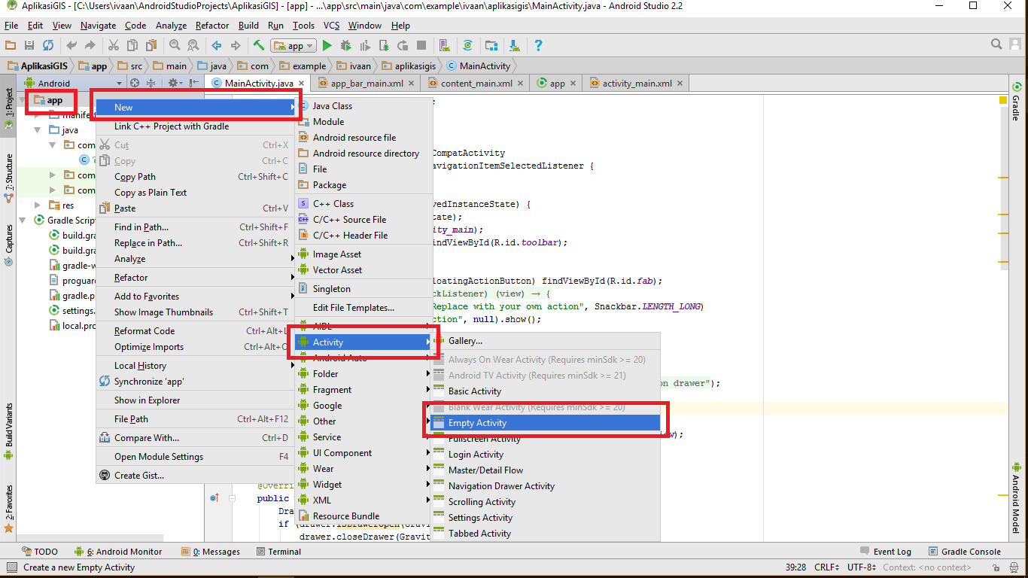Screen dimensions: 1028x578
Task: Toggle the Android Monitor panel
Action: (x=123, y=551)
